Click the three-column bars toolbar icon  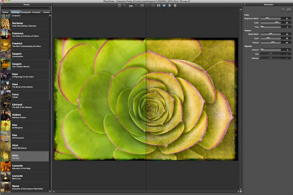(142, 5)
